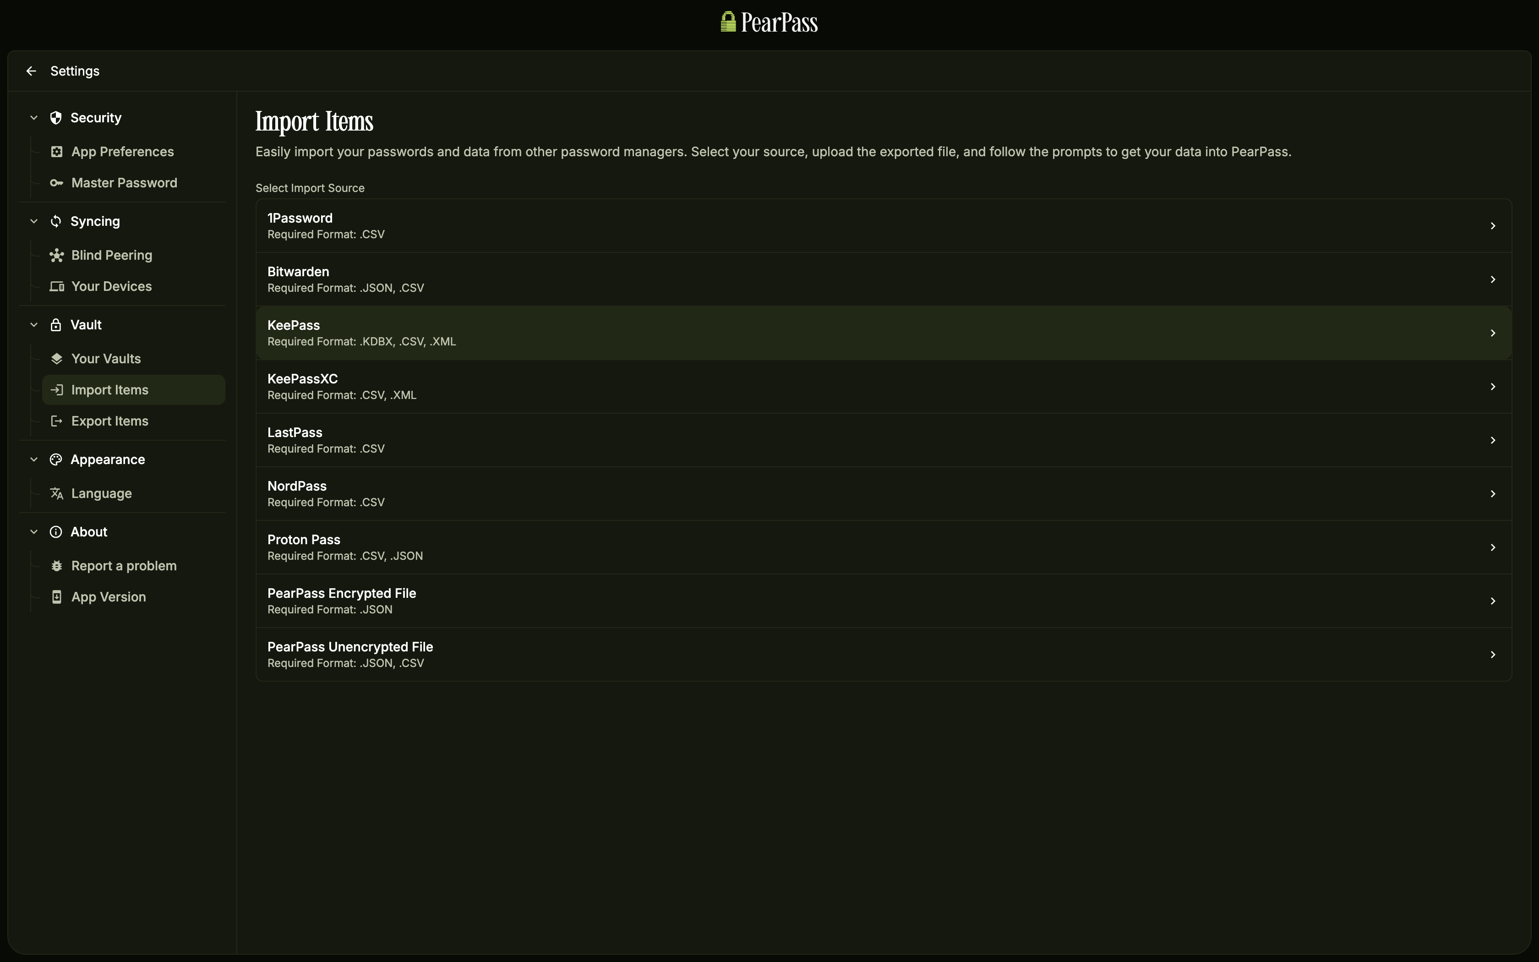Click the Security shield icon

[x=56, y=118]
